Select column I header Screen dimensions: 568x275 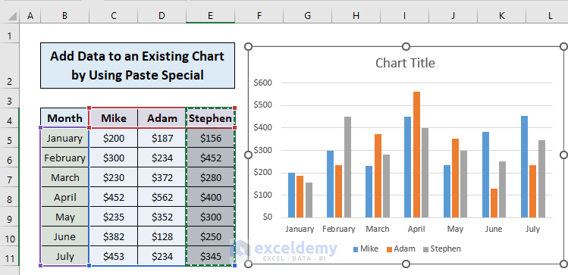405,16
